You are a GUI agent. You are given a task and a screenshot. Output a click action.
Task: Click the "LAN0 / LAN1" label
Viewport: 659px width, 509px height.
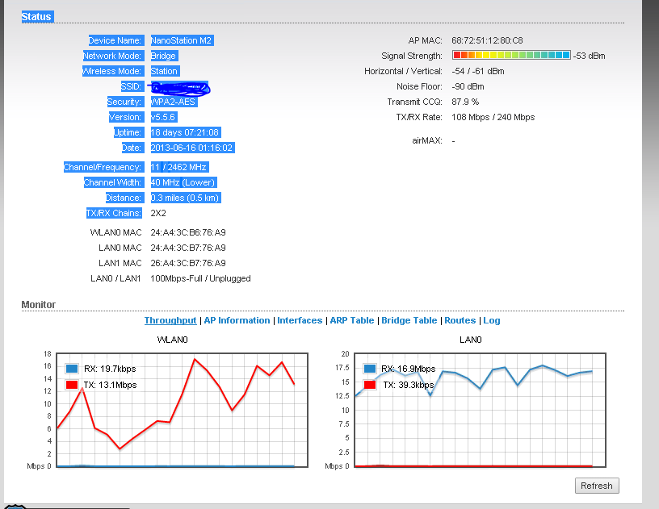coord(115,278)
